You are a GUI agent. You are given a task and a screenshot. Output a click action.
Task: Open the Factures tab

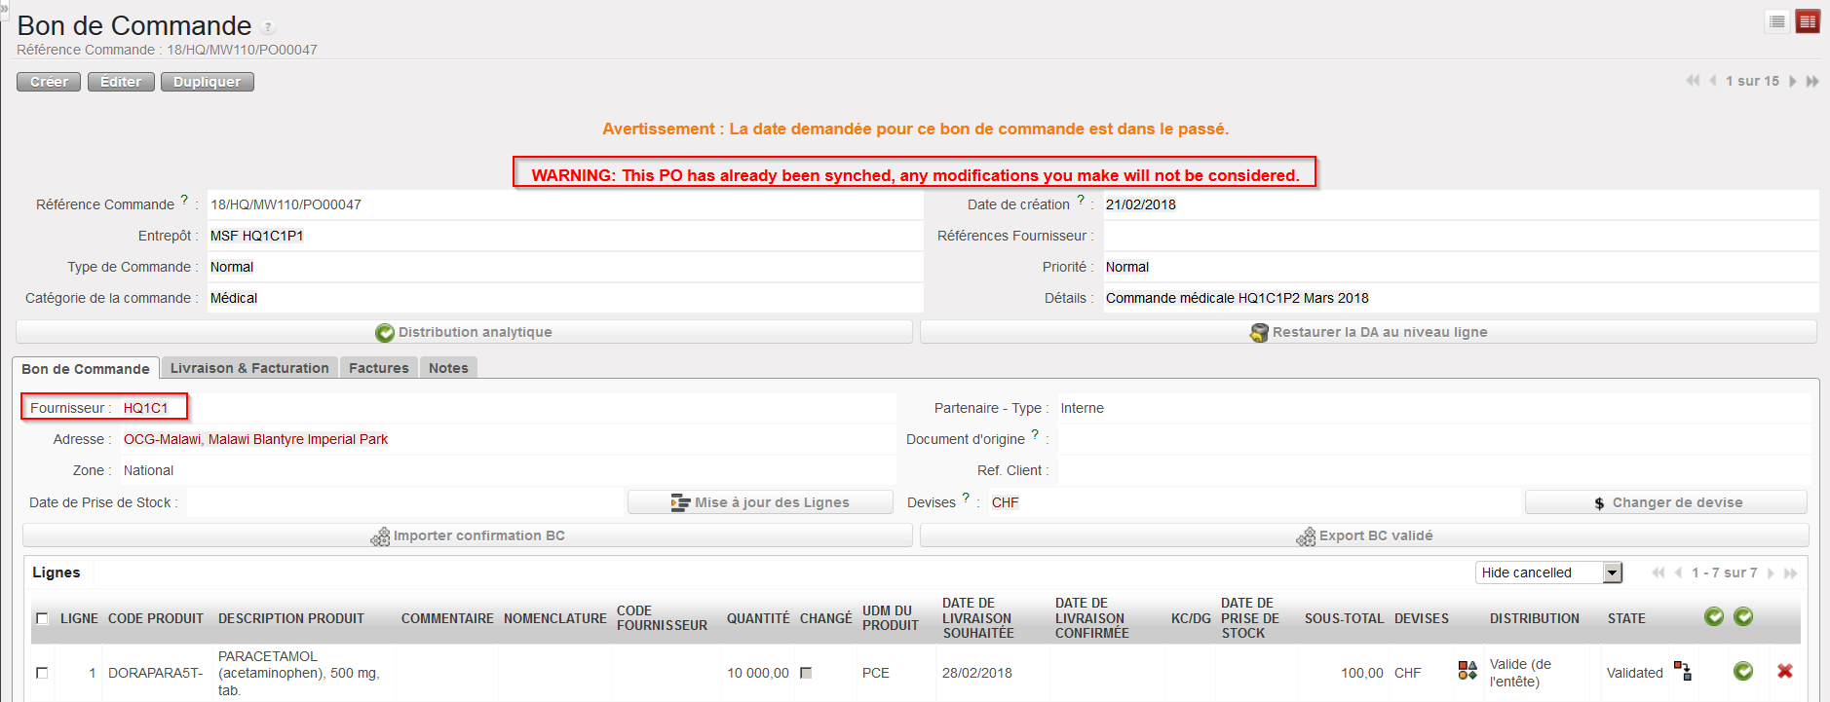click(379, 368)
